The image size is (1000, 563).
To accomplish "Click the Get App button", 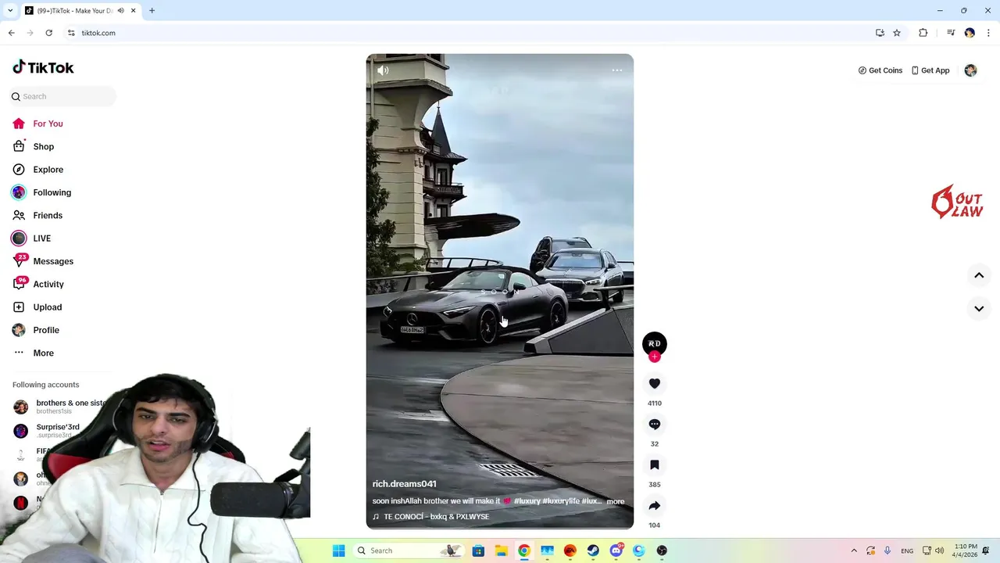I will click(930, 70).
